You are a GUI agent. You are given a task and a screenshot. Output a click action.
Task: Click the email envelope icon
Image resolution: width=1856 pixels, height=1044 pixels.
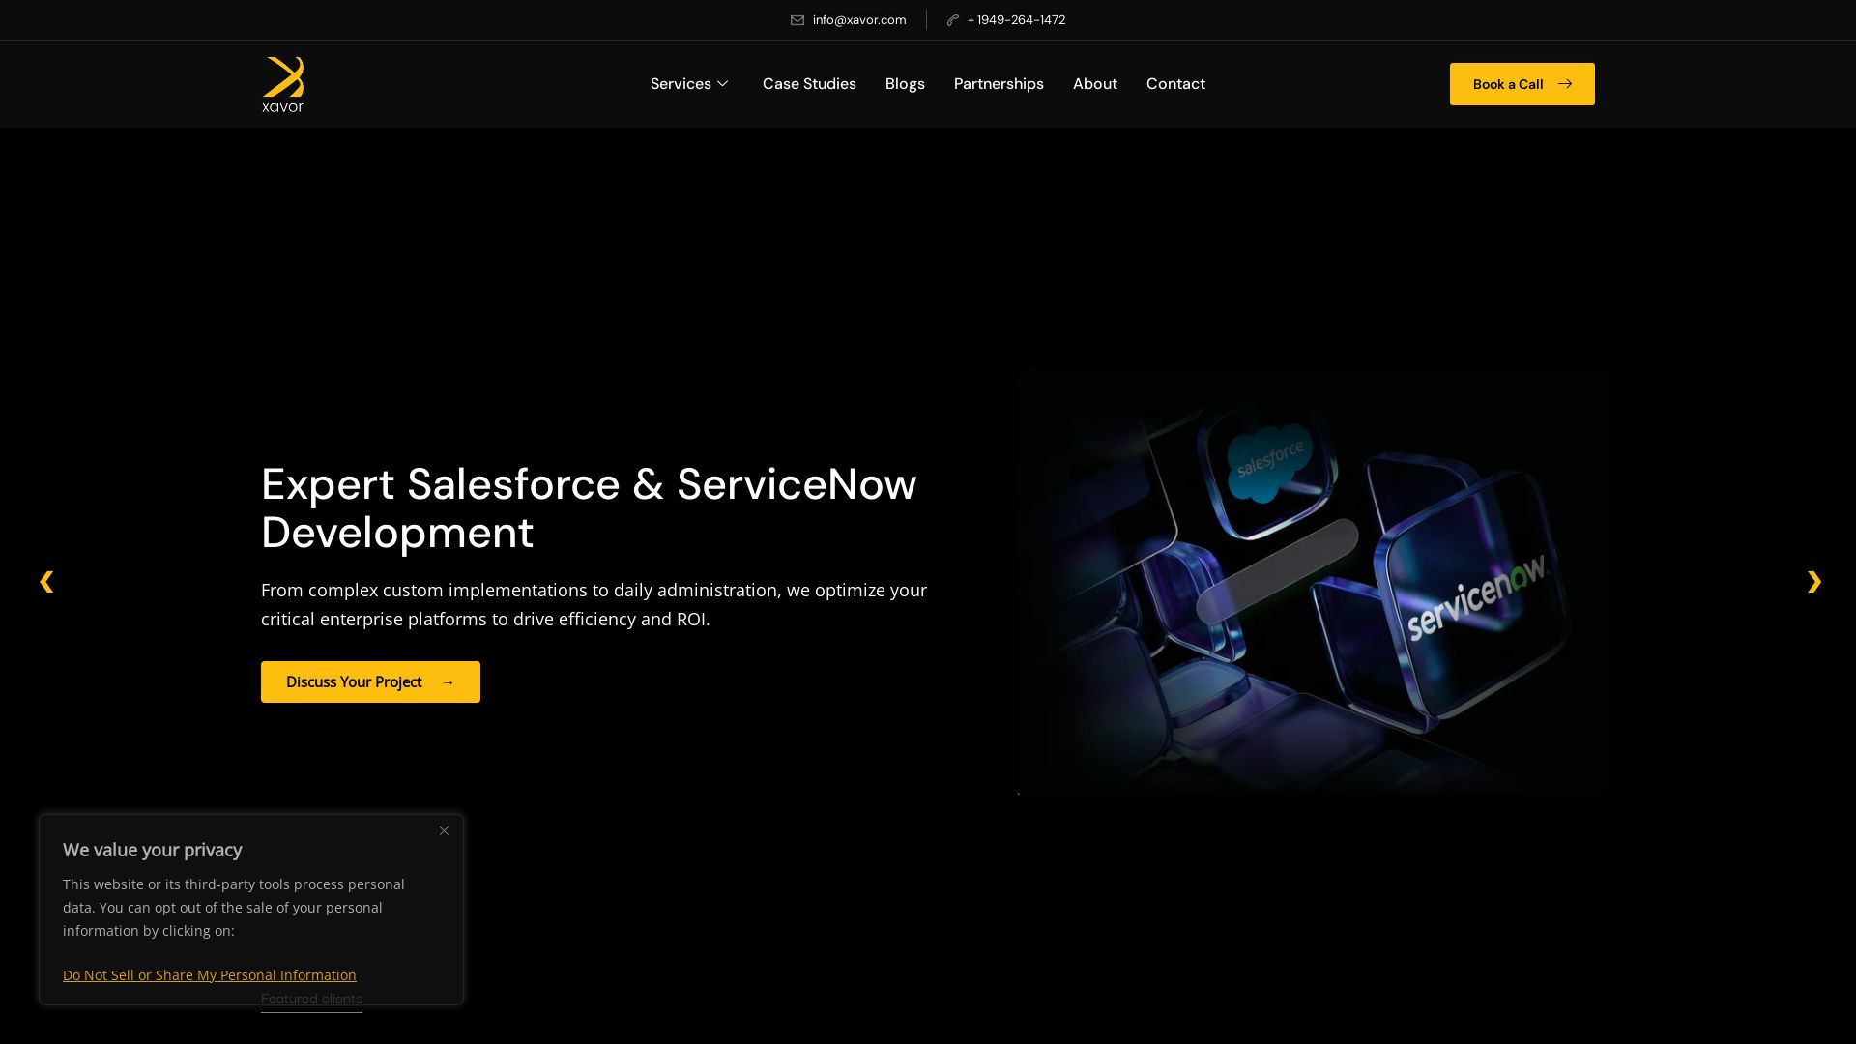[x=797, y=20]
